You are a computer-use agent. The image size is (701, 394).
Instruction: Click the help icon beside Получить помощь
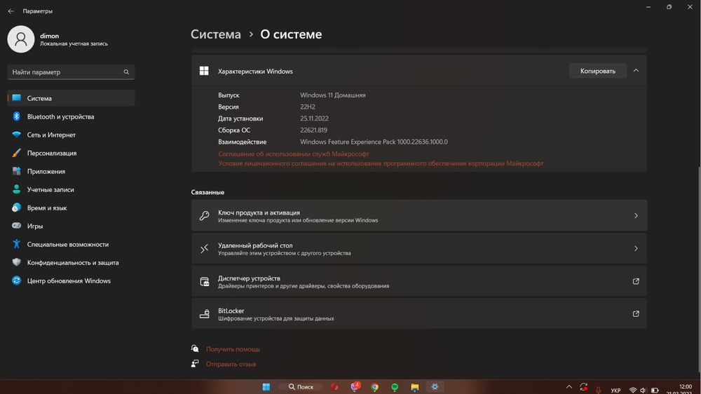click(195, 348)
